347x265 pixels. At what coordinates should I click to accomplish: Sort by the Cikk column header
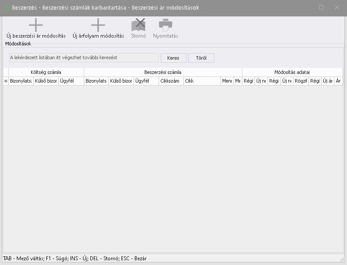202,81
